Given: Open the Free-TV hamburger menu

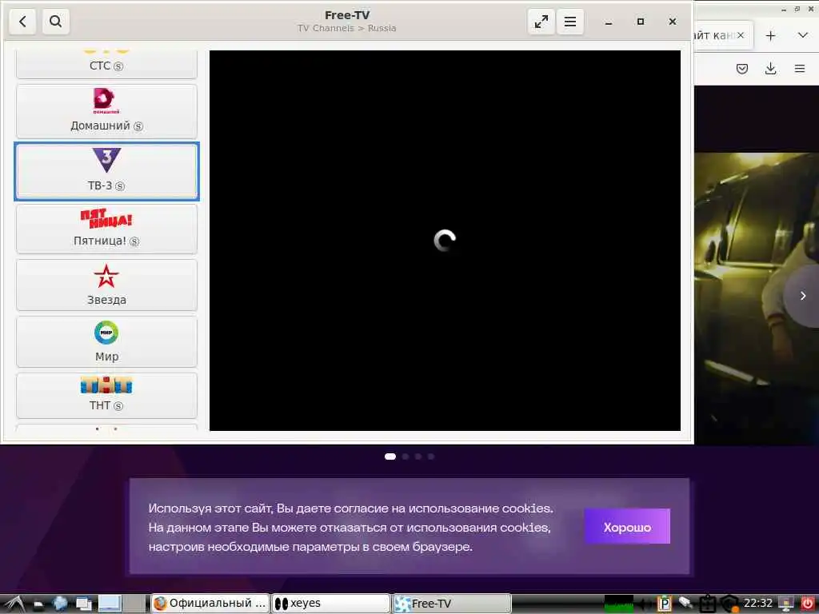Looking at the screenshot, I should 569,22.
